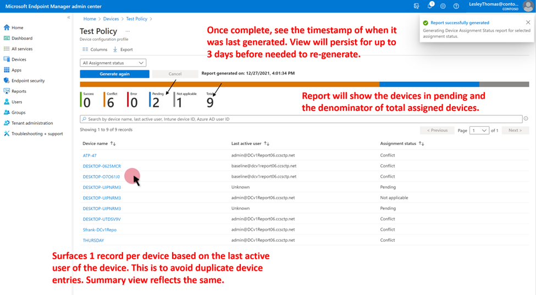Collapse the sidebar with double chevron
536x295 pixels.
(69, 17)
